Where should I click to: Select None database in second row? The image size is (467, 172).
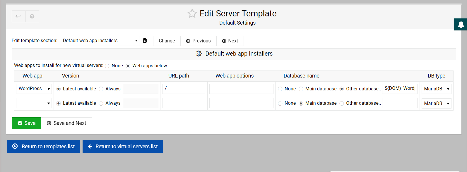pos(280,104)
